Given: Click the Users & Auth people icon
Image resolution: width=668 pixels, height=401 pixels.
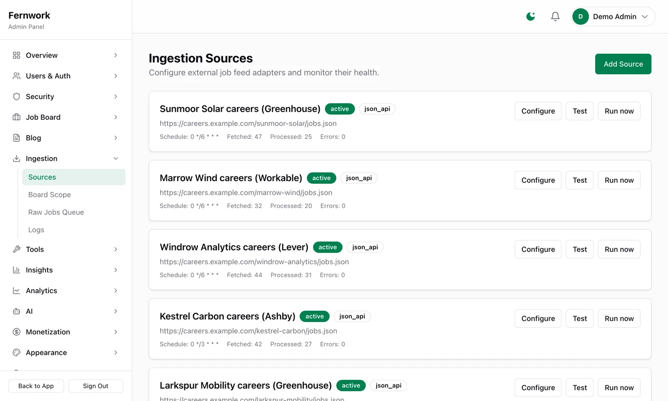Looking at the screenshot, I should (17, 76).
